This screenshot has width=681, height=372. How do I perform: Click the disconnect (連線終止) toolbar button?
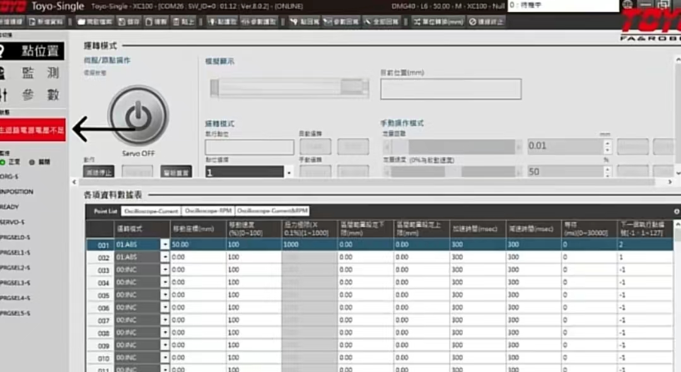coord(486,21)
